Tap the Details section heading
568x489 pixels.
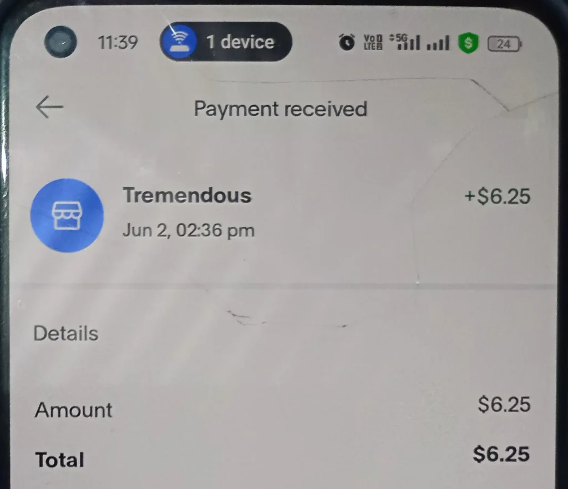tap(66, 333)
